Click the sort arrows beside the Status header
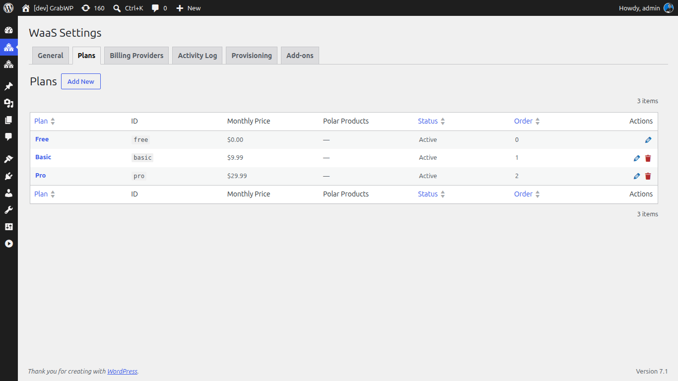This screenshot has height=381, width=678. click(443, 122)
